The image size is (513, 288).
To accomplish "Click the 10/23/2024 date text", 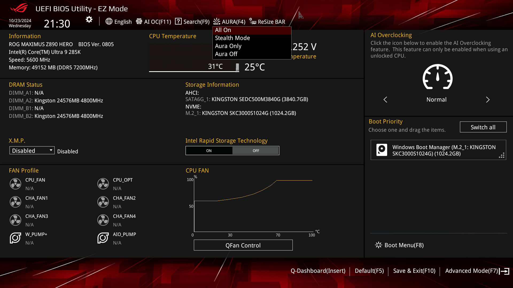I will click(x=20, y=21).
